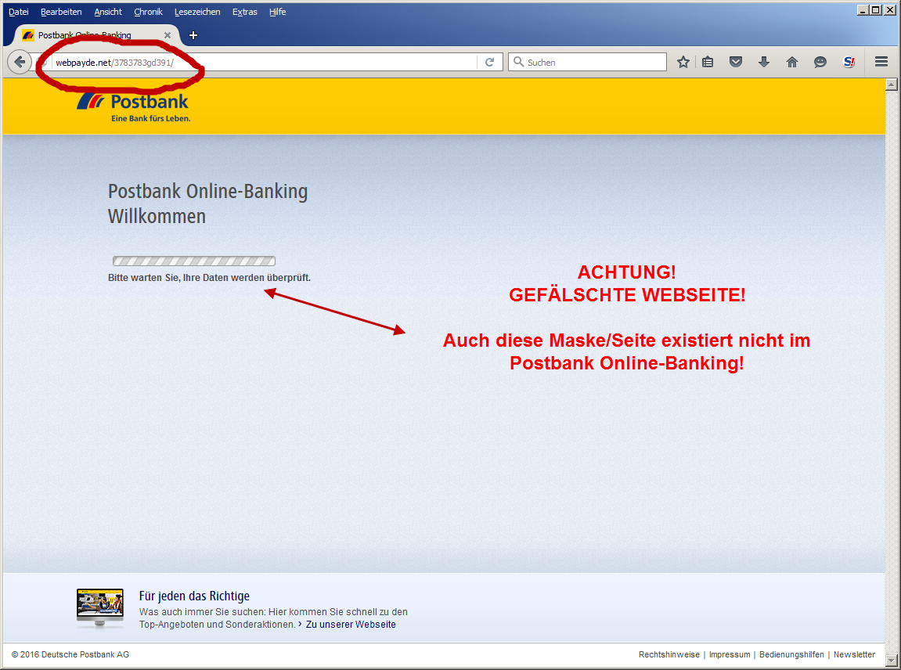
Task: Open the Impressum link
Action: tap(730, 654)
